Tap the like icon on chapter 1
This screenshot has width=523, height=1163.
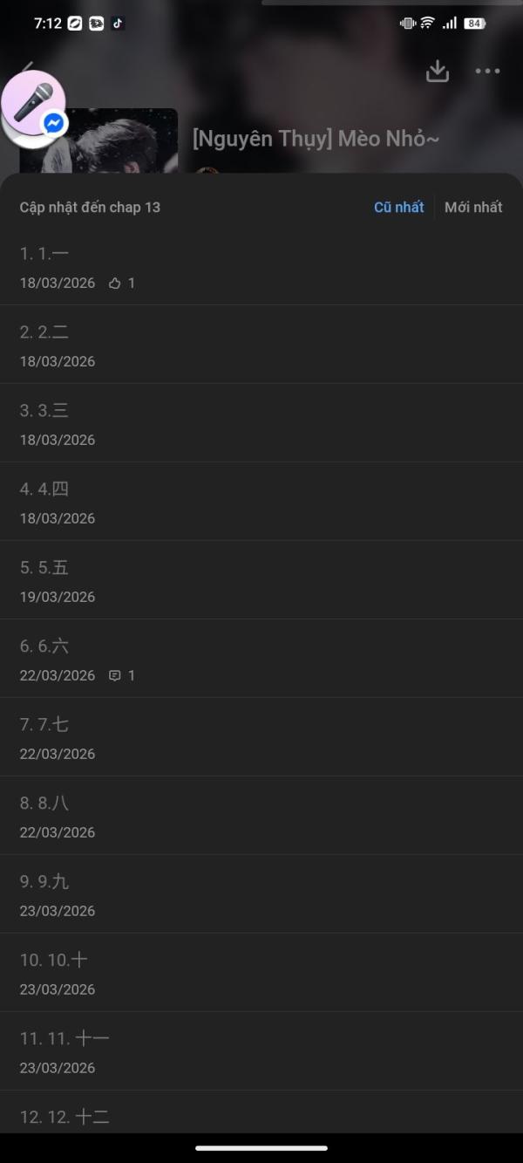pyautogui.click(x=114, y=284)
